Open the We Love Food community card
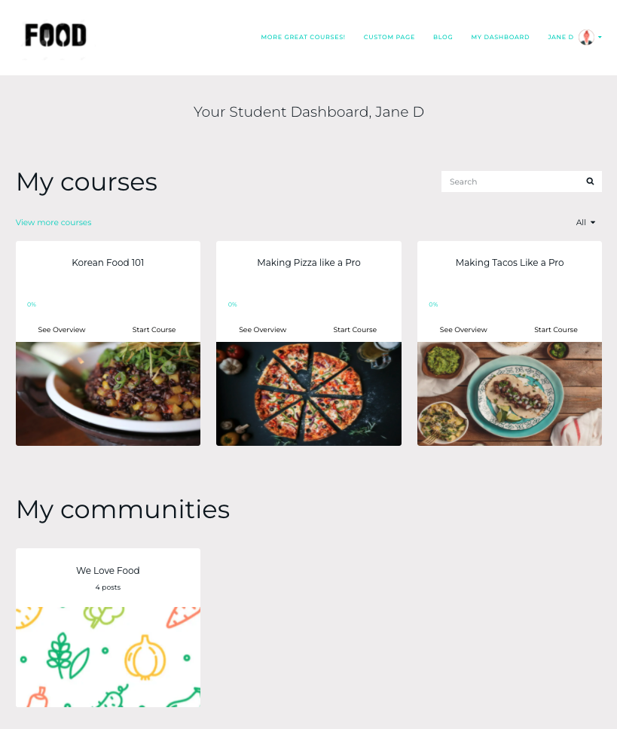This screenshot has height=729, width=617. tap(108, 627)
